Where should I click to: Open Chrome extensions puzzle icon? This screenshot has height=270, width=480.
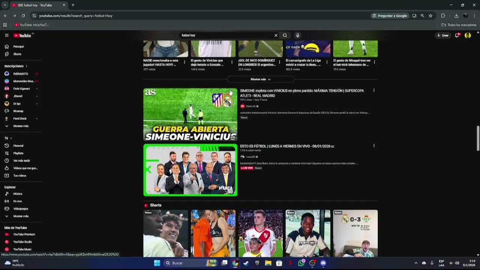click(x=443, y=16)
